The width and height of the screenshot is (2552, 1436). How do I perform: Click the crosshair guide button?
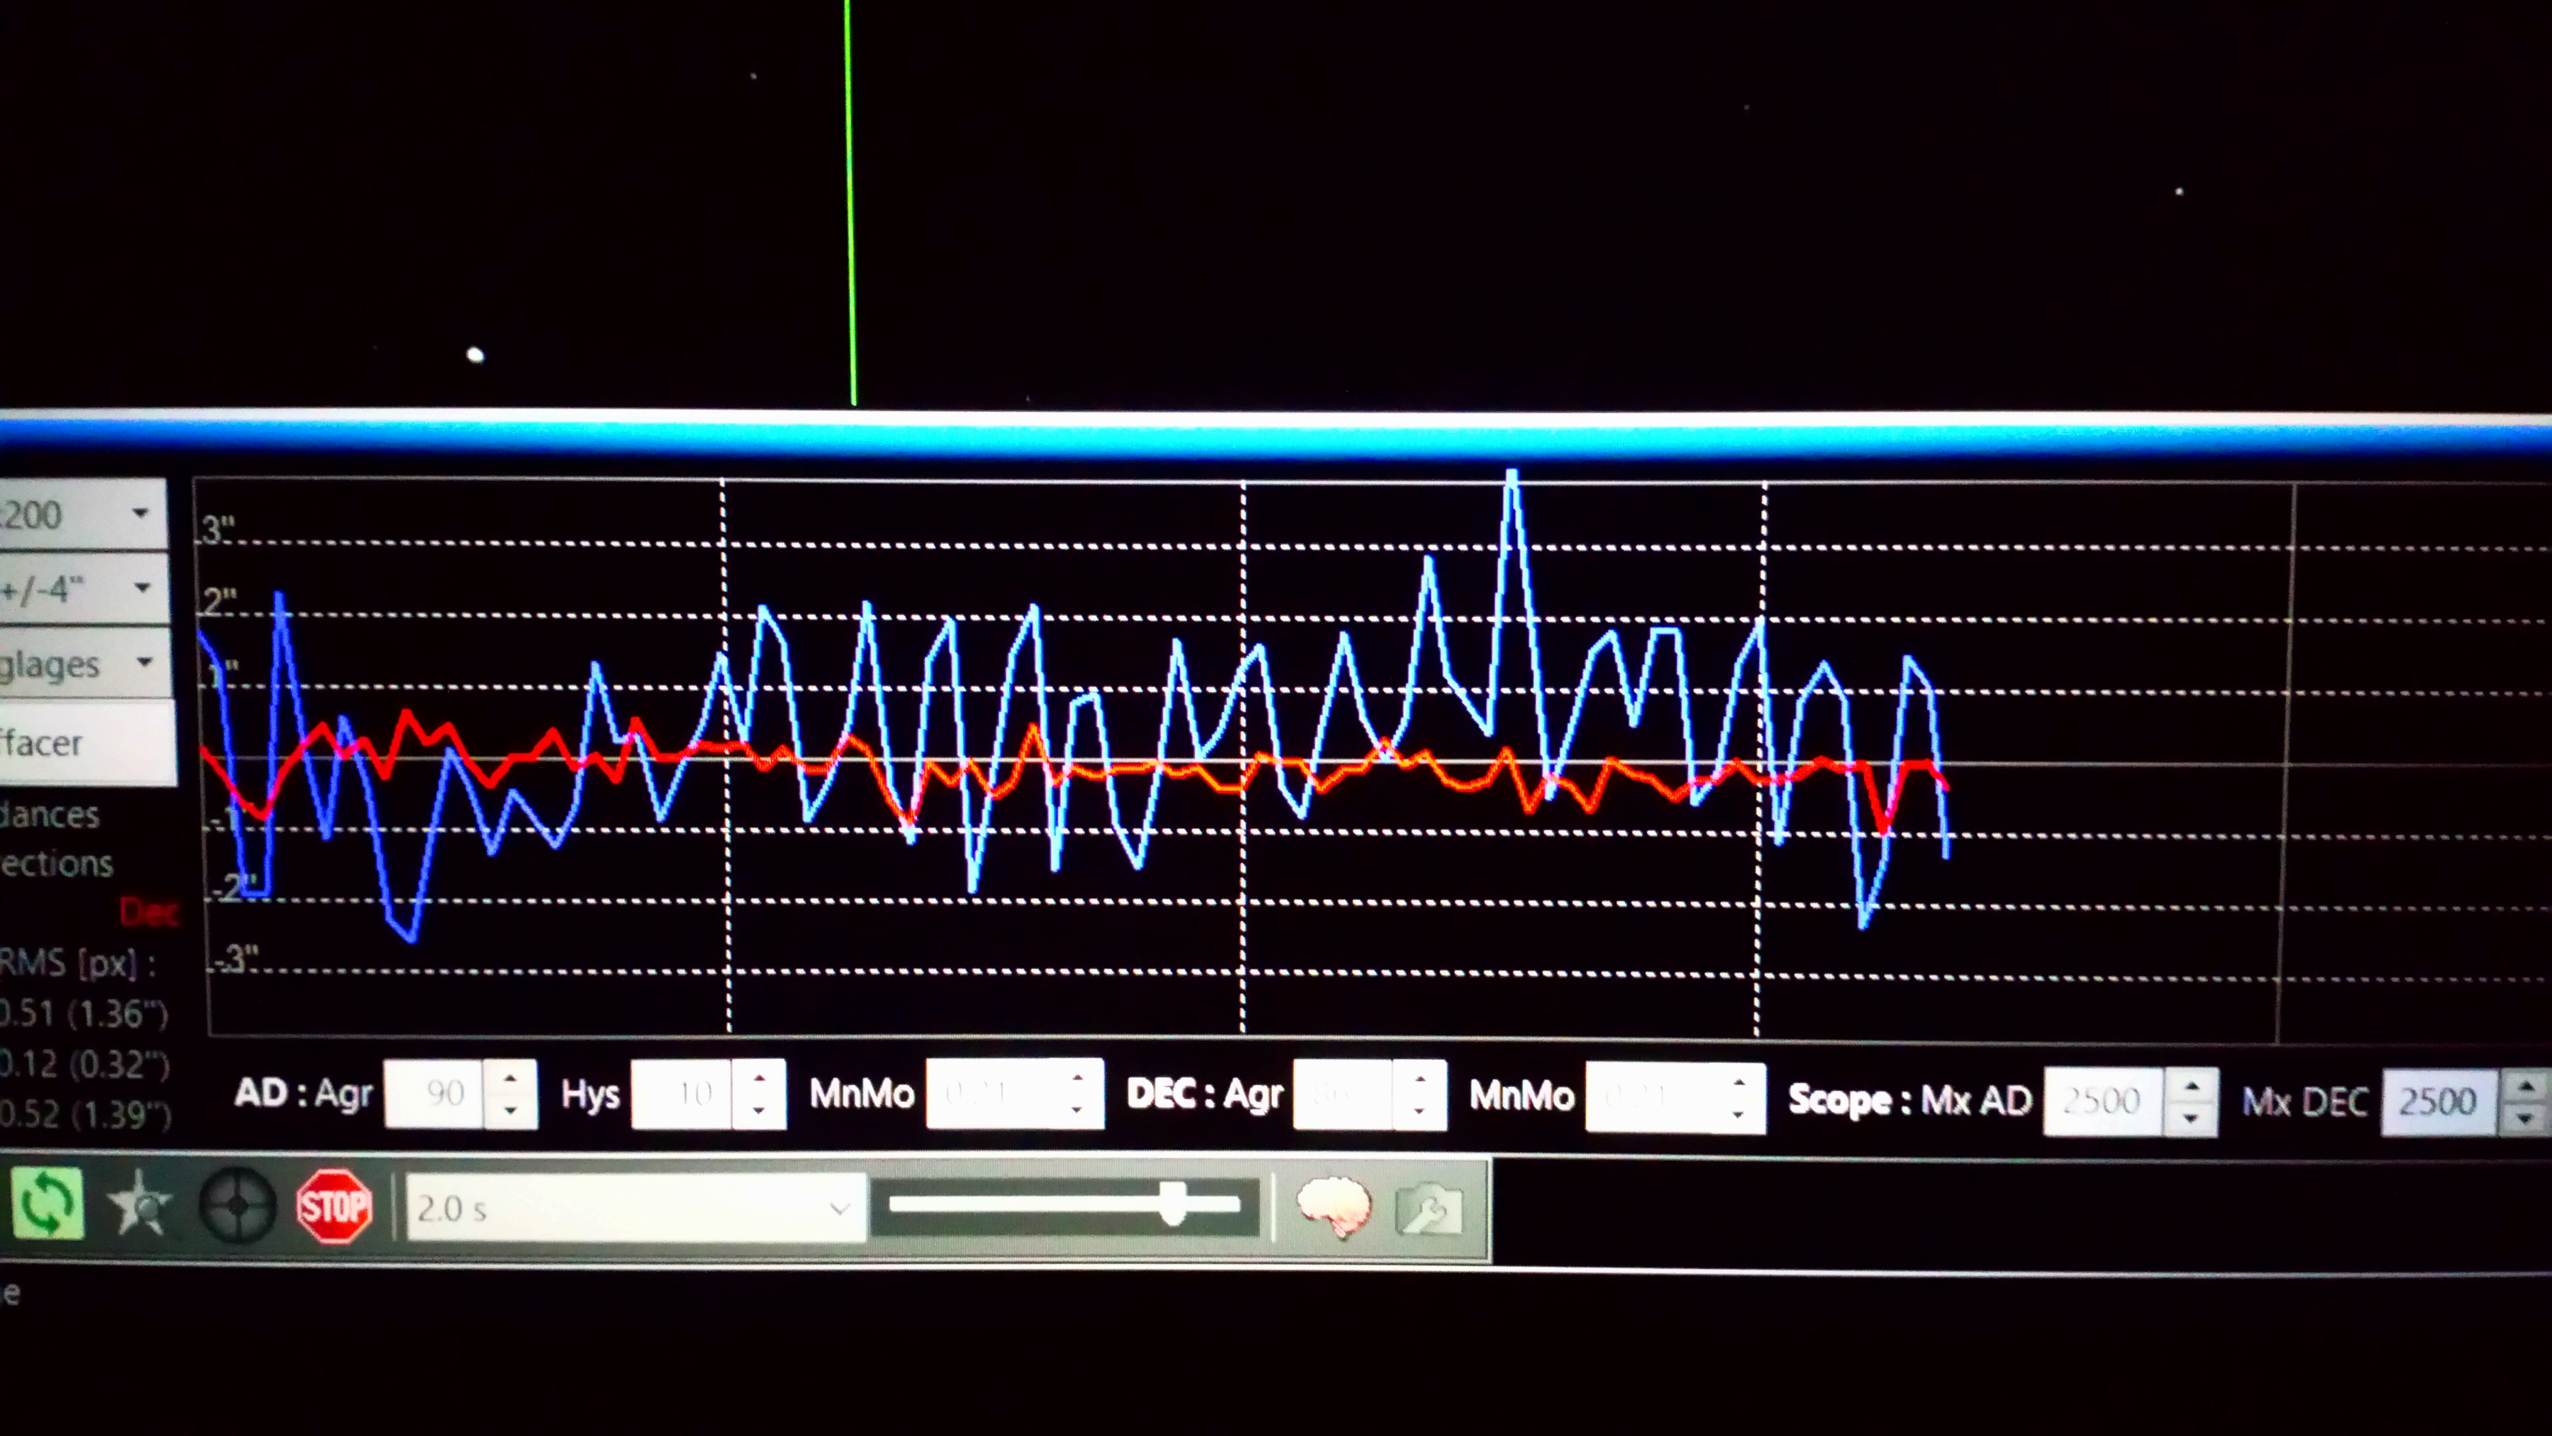pos(237,1204)
